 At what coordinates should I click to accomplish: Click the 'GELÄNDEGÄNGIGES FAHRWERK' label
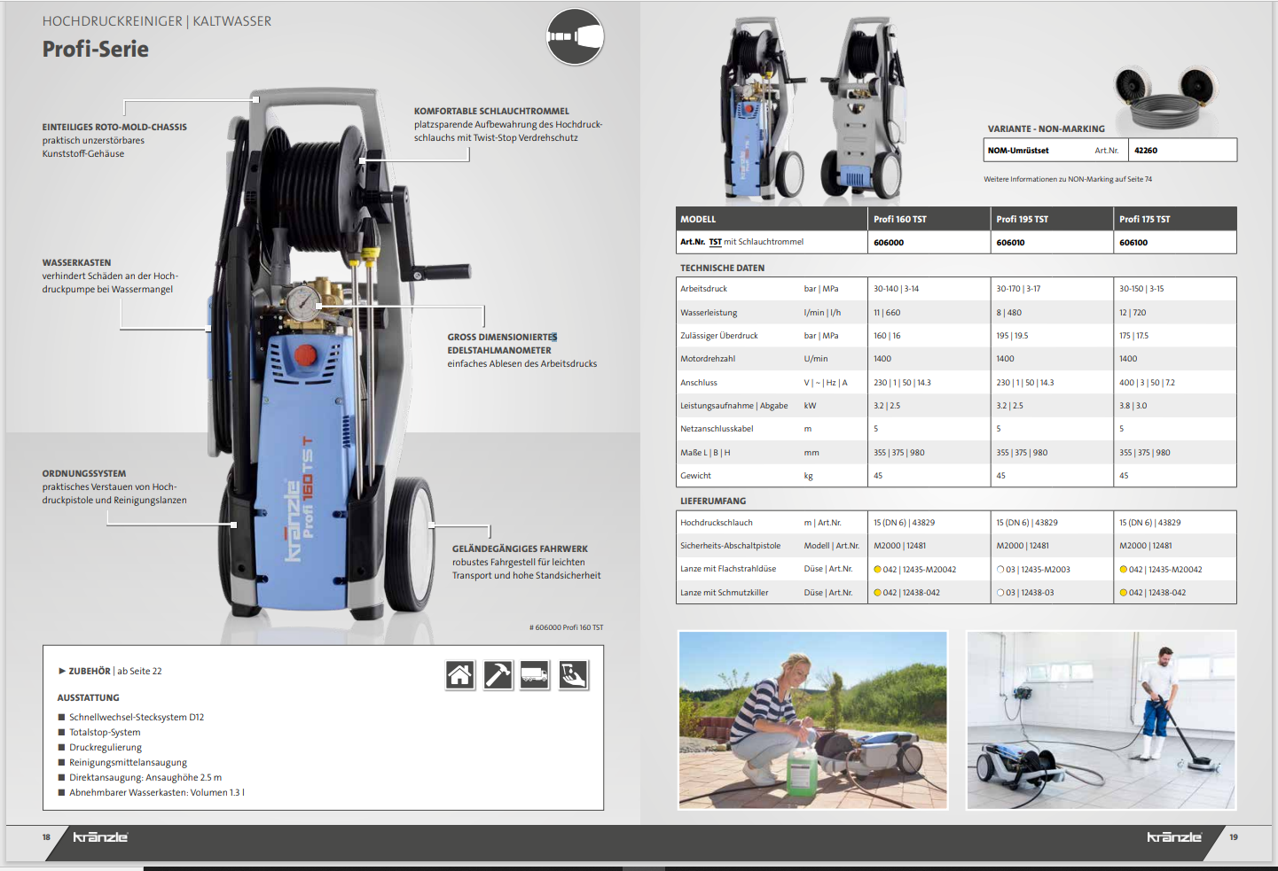(x=520, y=549)
